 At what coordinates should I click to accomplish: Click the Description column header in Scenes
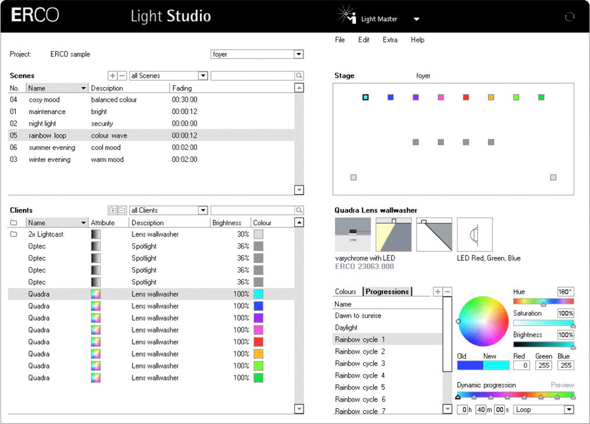[108, 88]
